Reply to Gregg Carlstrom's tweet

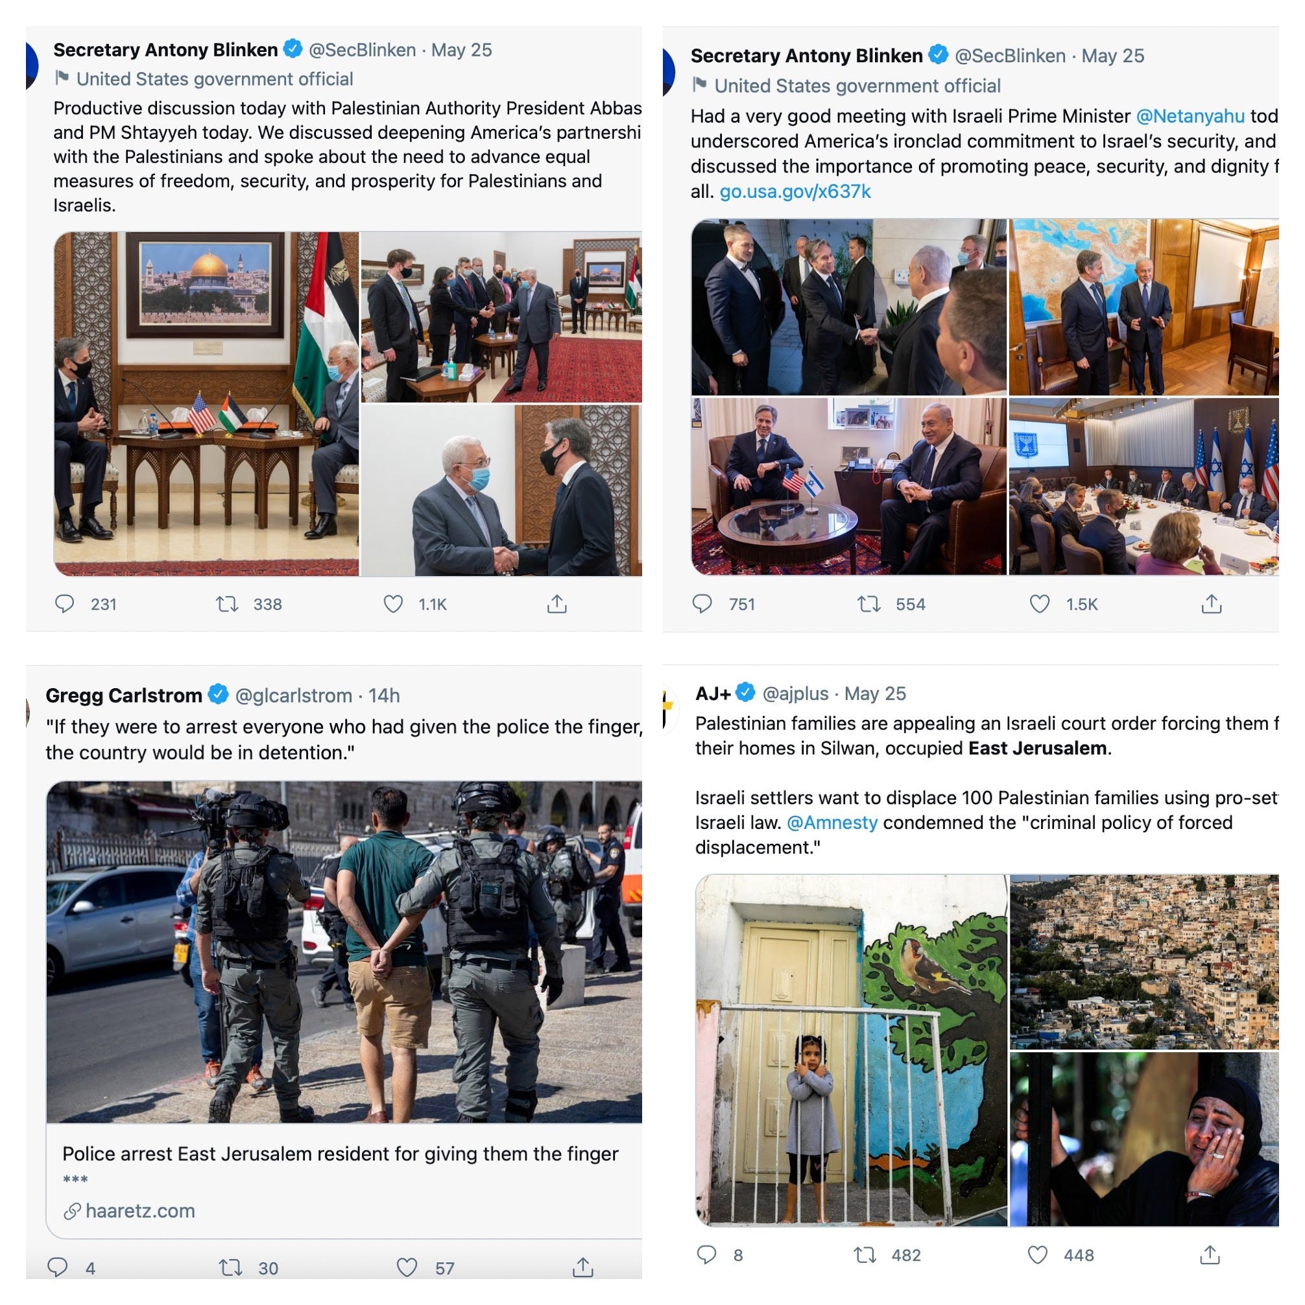click(x=58, y=1267)
